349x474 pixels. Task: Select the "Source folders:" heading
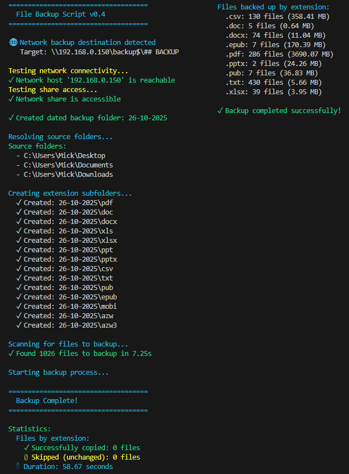[x=37, y=146]
